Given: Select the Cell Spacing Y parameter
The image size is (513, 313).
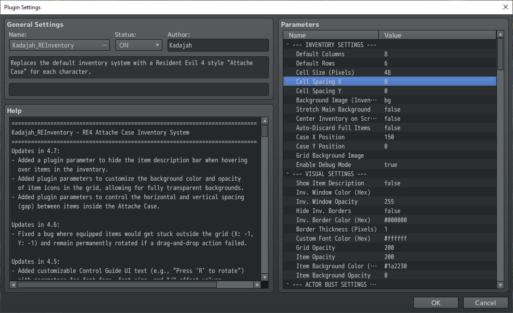Looking at the screenshot, I should pos(390,91).
